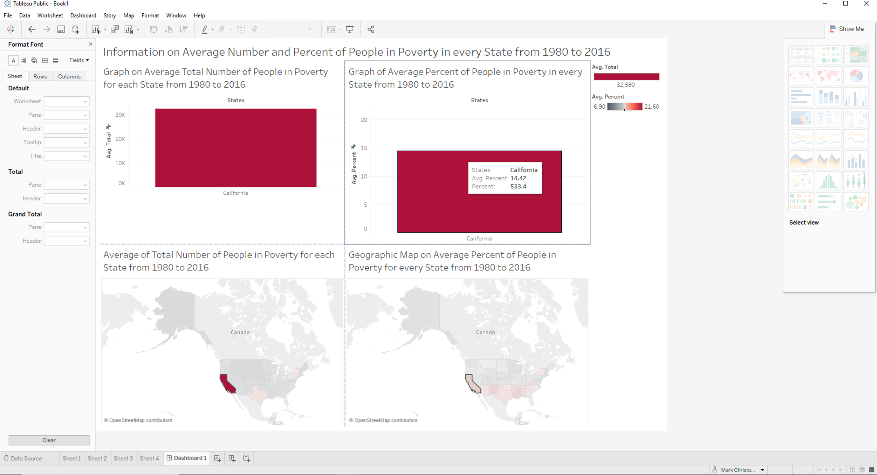Expand the Tooltip font dropdown
The image size is (877, 475).
tap(66, 142)
